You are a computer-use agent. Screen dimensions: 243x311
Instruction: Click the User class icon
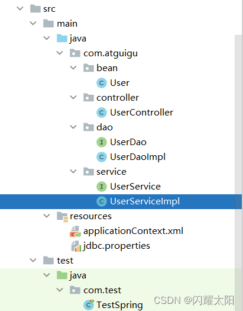[x=102, y=83]
